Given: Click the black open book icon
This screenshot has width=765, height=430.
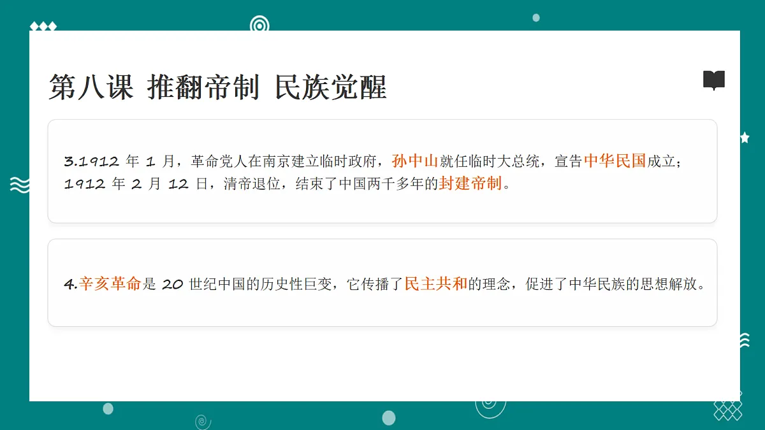Looking at the screenshot, I should click(714, 80).
